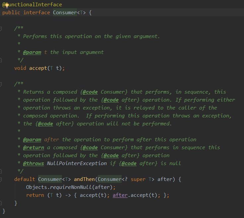Click '@param' tag before 'after the operation'
Image resolution: width=244 pixels, height=218 pixels.
[32, 140]
